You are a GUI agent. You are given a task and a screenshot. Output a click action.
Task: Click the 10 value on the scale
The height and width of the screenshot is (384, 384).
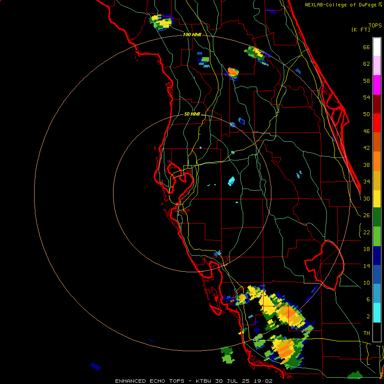click(367, 282)
